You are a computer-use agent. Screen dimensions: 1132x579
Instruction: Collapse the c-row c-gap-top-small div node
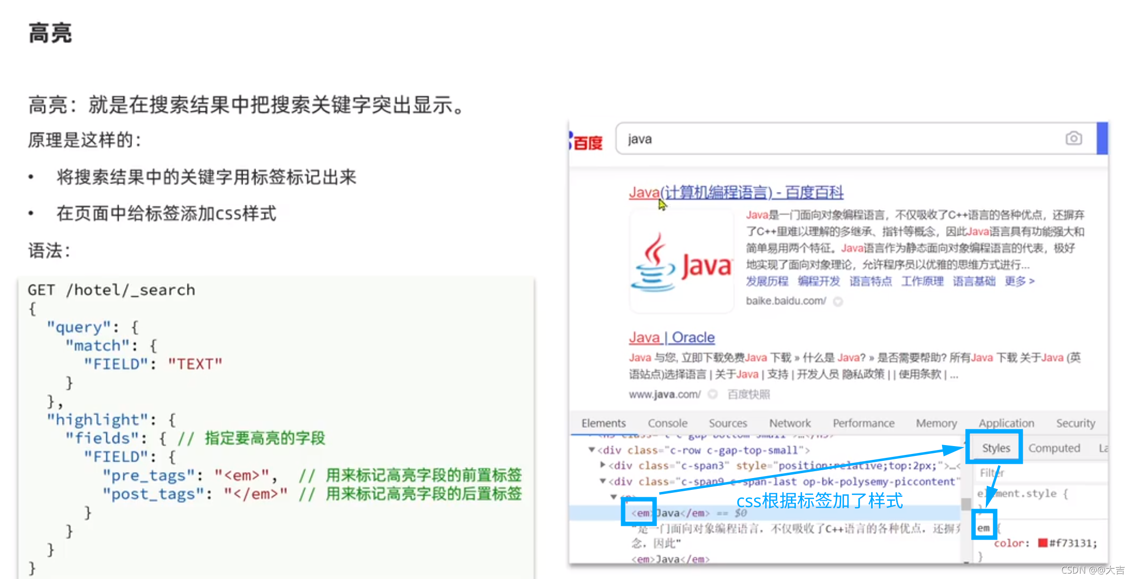pyautogui.click(x=592, y=450)
